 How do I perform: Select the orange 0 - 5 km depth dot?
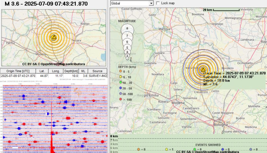(121, 71)
